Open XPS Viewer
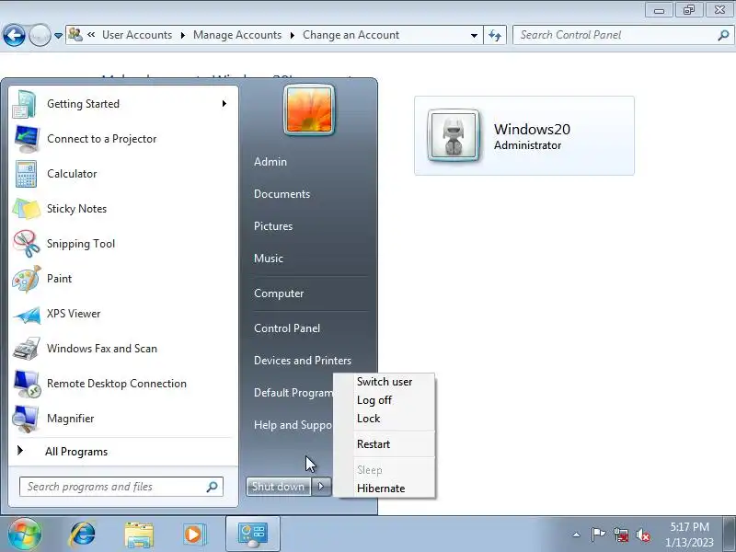 (x=123, y=314)
